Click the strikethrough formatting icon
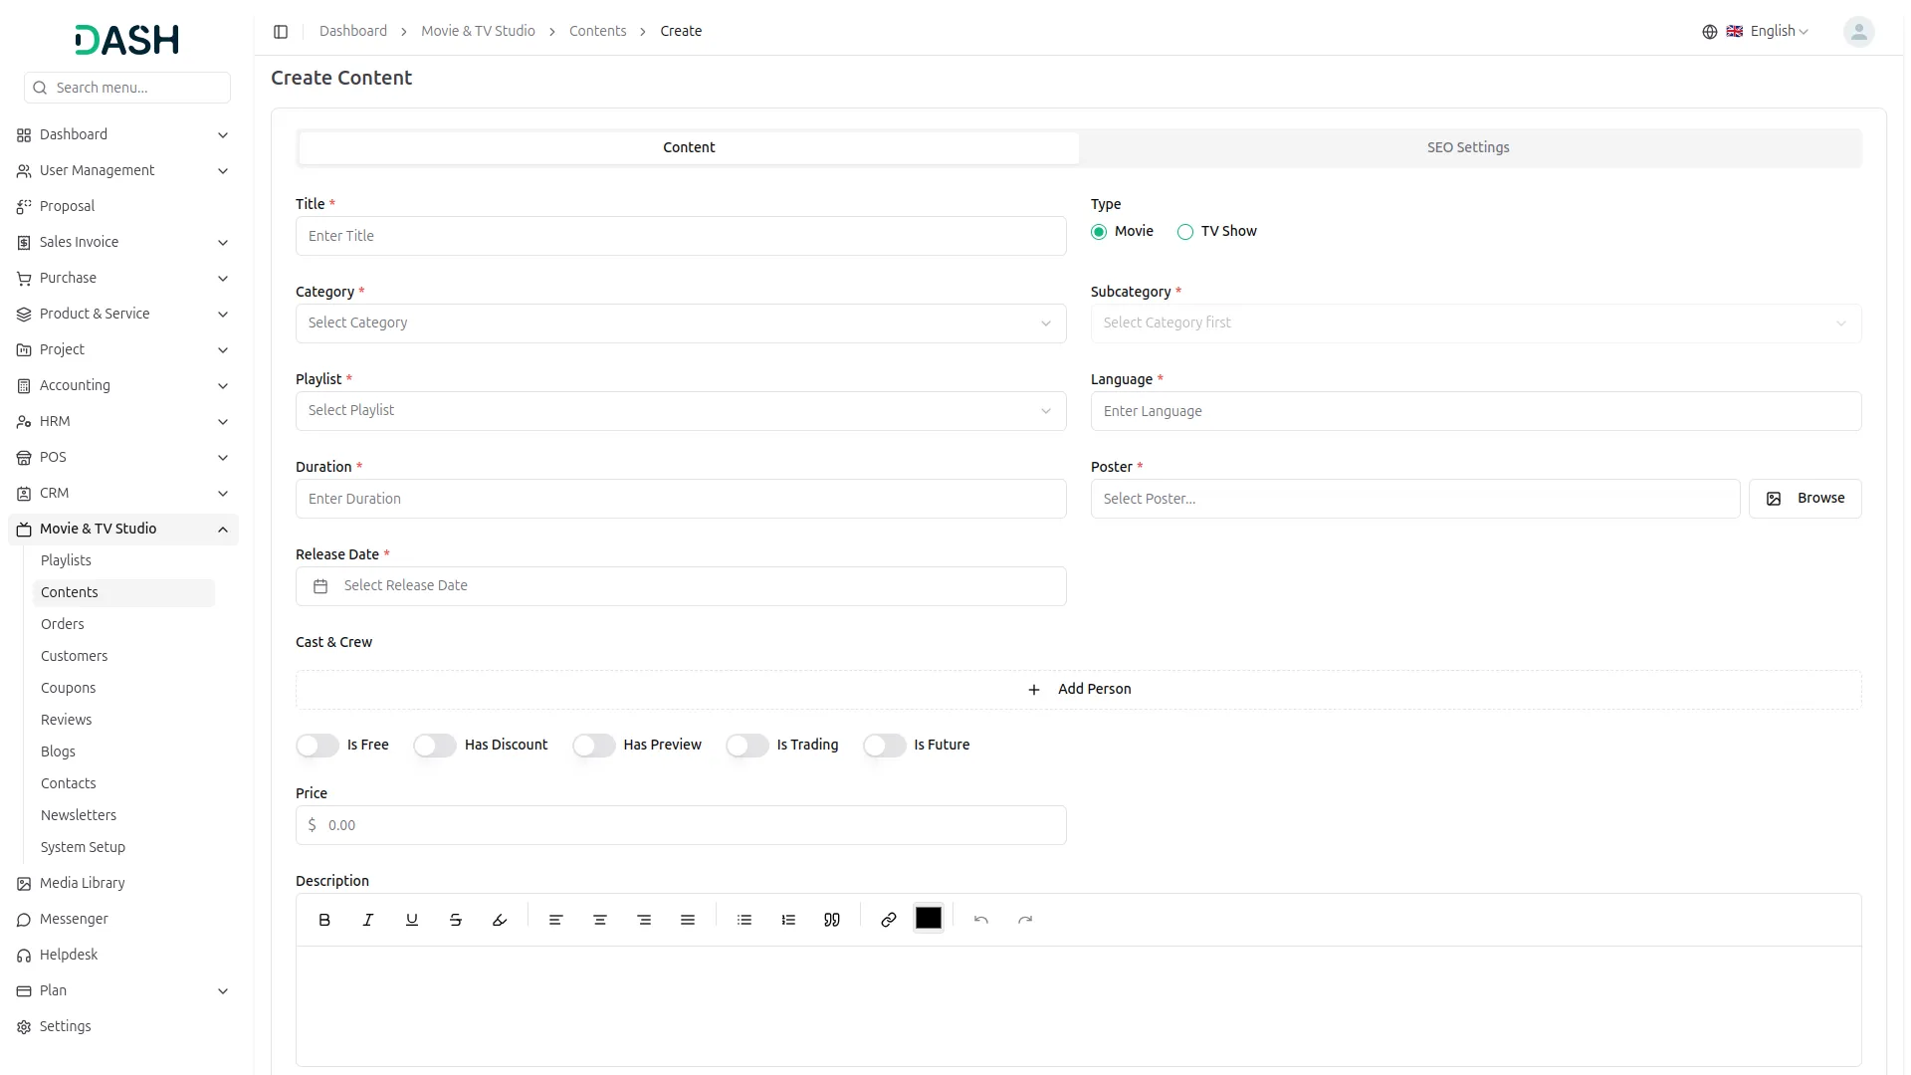This screenshot has height=1075, width=1911. click(x=456, y=920)
